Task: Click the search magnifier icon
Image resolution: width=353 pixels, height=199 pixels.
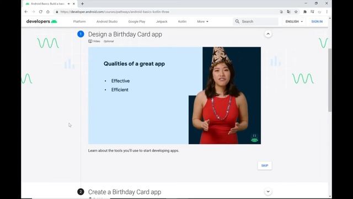Action: pos(237,22)
